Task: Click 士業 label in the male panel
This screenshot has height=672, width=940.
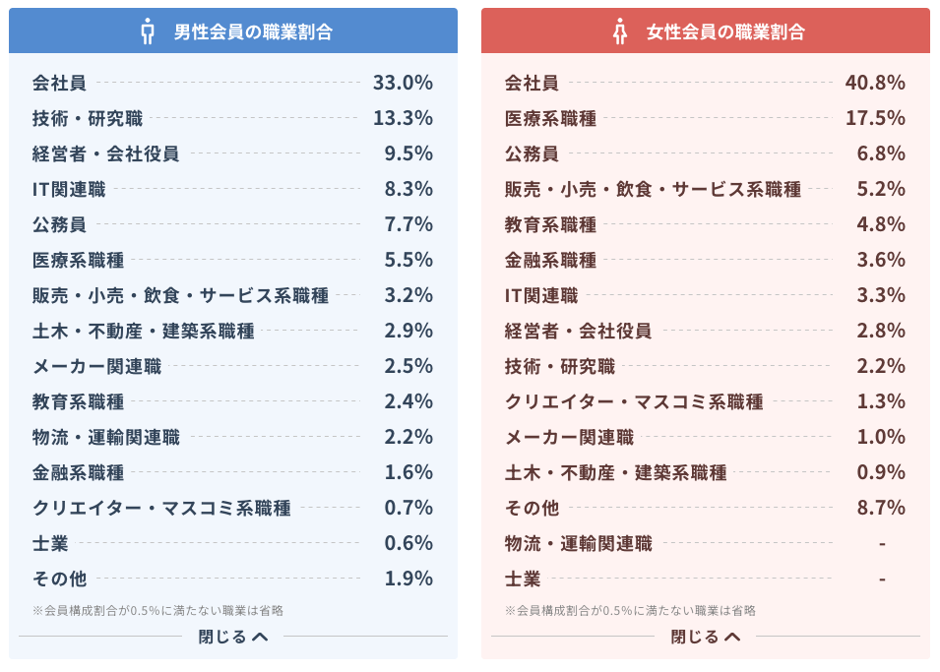Action: pos(50,543)
